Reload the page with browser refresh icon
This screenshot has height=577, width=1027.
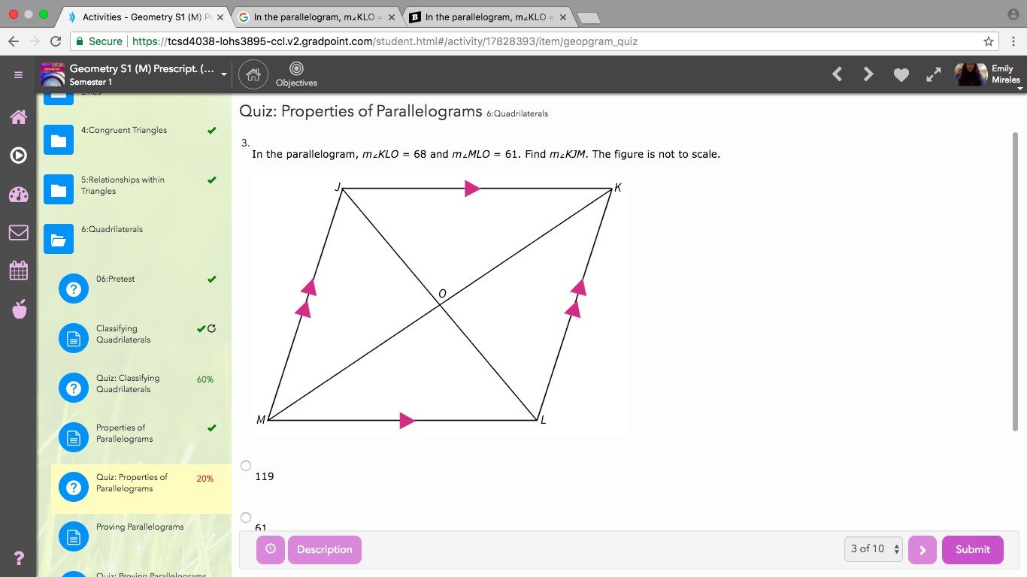56,41
